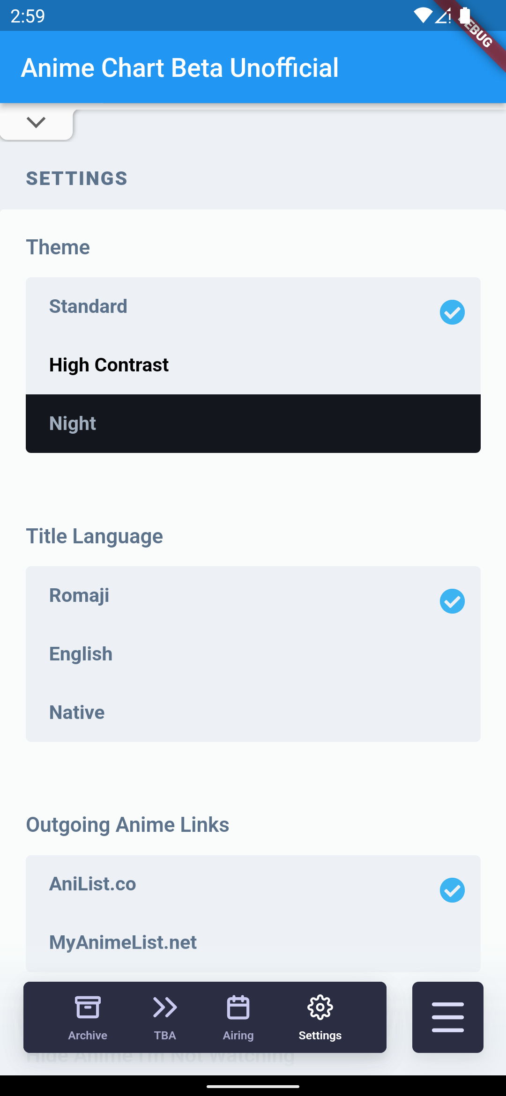Screen dimensions: 506x1096
Task: Tap the Wi-Fi status icon
Action: point(423,16)
